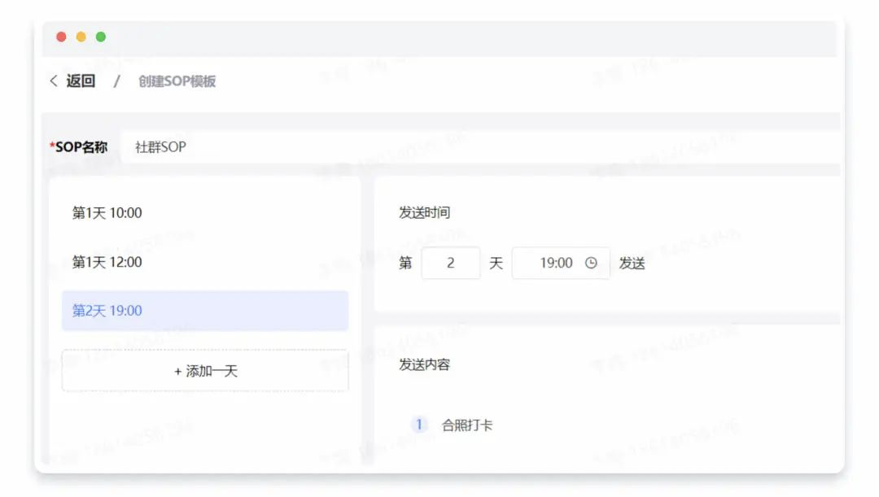Click the *SOP名称 required field label

coord(78,146)
